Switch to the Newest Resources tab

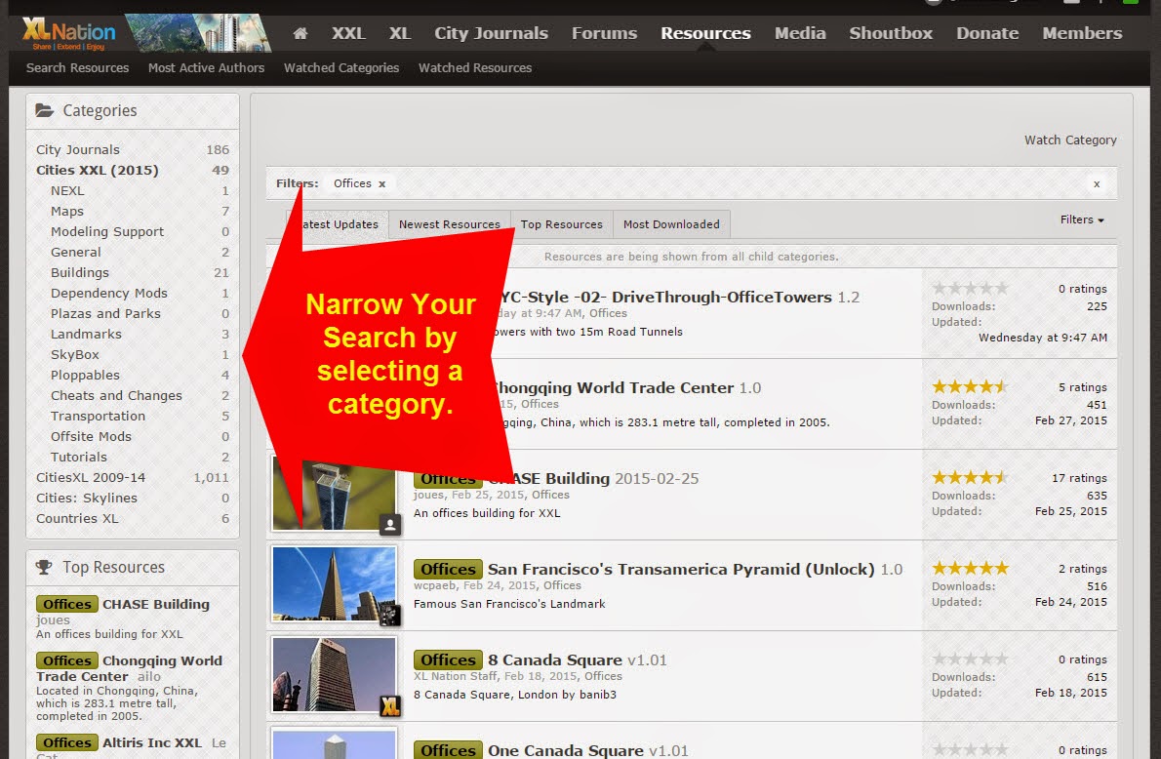point(449,223)
